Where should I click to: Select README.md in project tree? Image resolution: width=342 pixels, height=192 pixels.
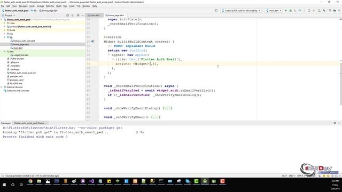(x=16, y=83)
